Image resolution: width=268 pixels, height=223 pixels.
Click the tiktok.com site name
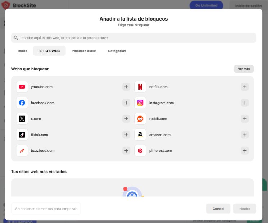[x=39, y=135]
